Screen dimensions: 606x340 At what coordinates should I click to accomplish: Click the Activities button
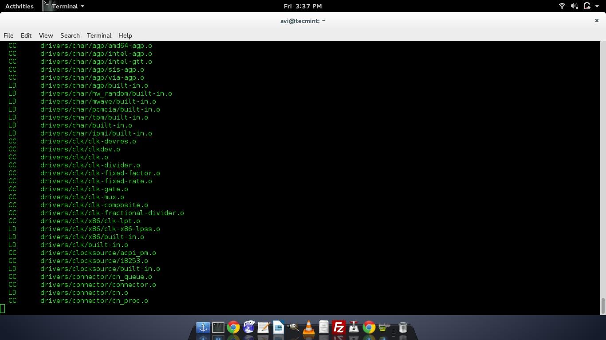(19, 6)
